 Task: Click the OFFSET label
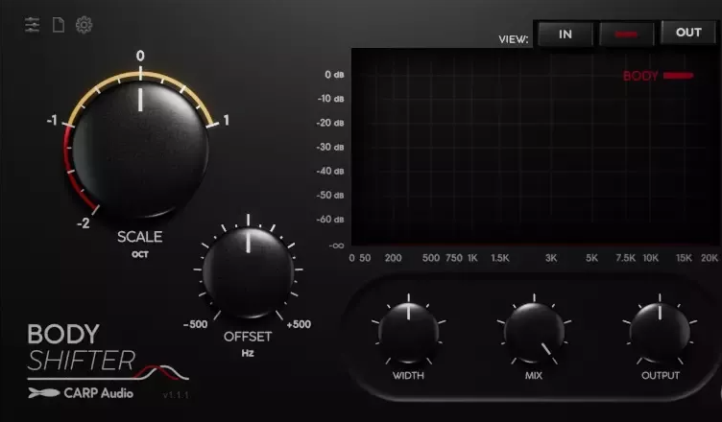coord(248,337)
